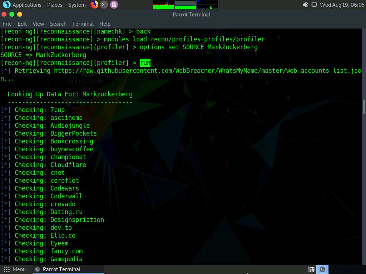Click the workspace switcher icon in bottom panel
This screenshot has height=274, width=366.
click(311, 269)
